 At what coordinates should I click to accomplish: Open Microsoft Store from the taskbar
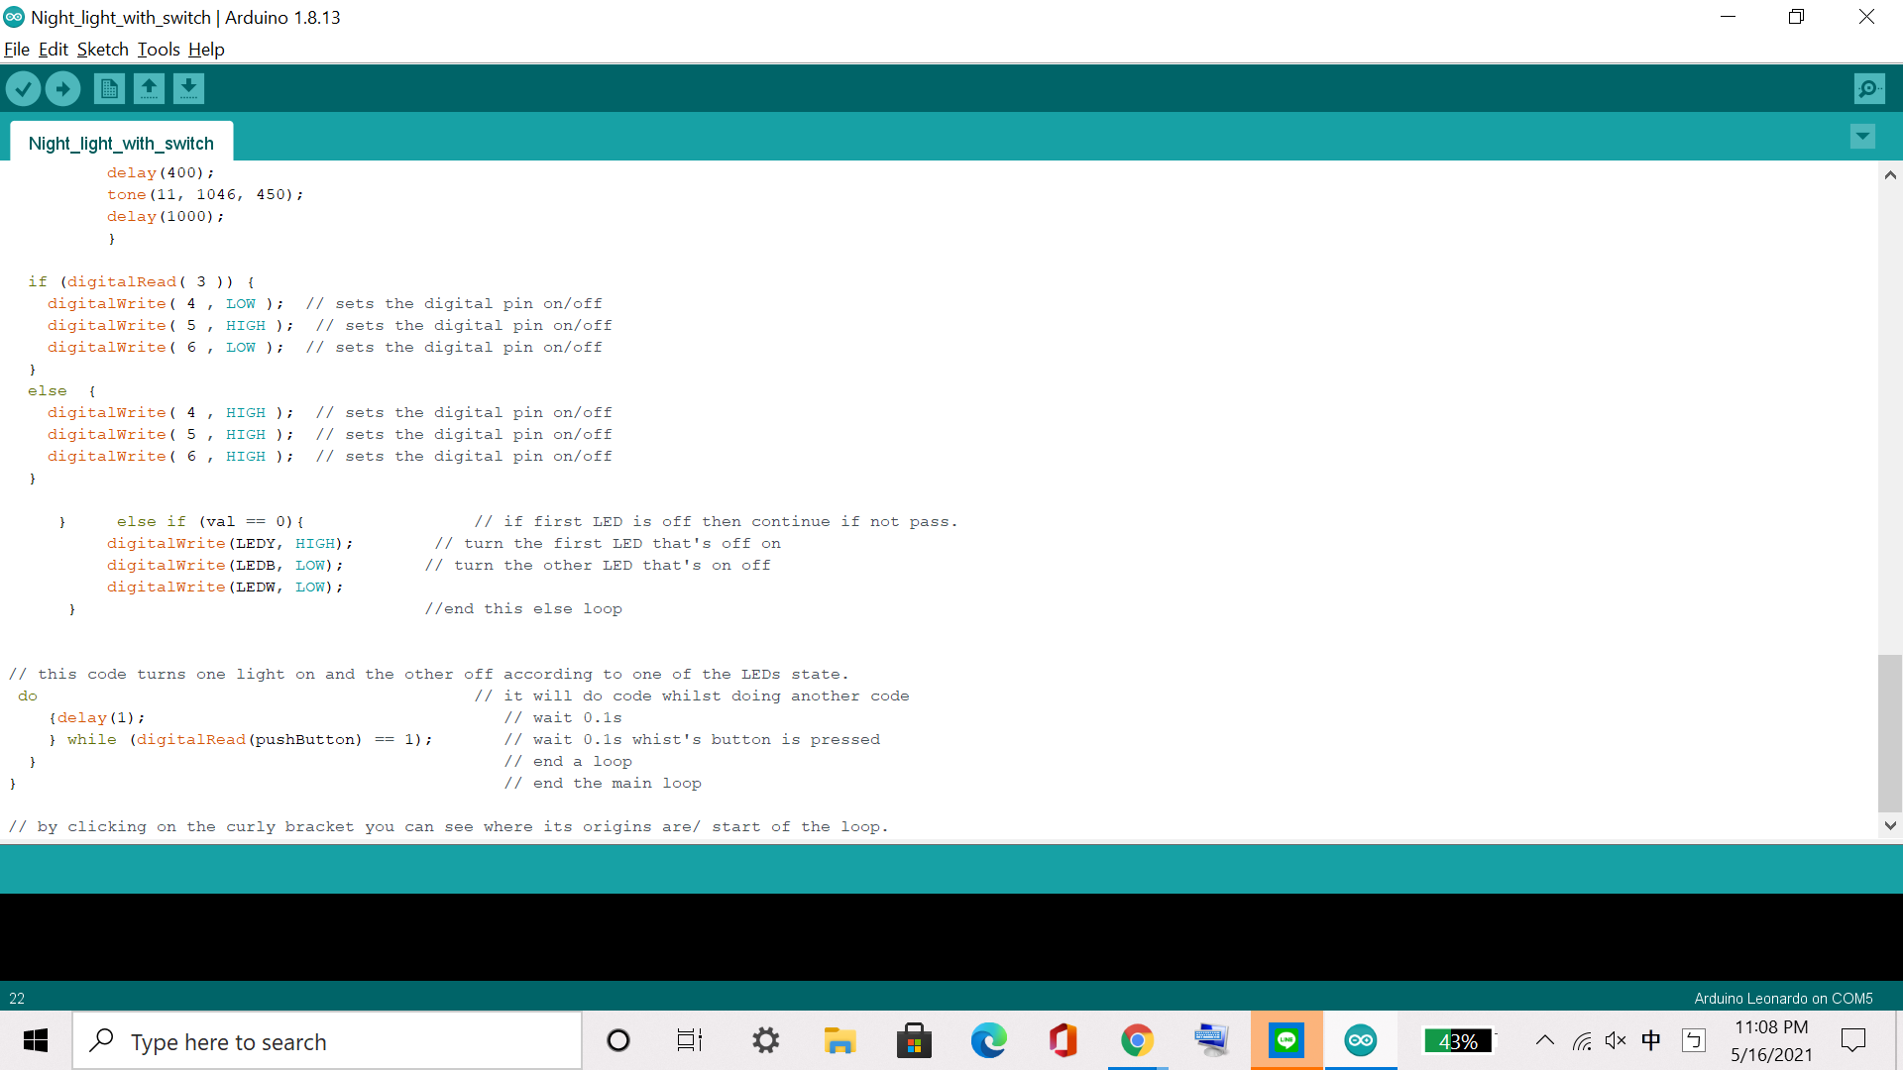914,1040
